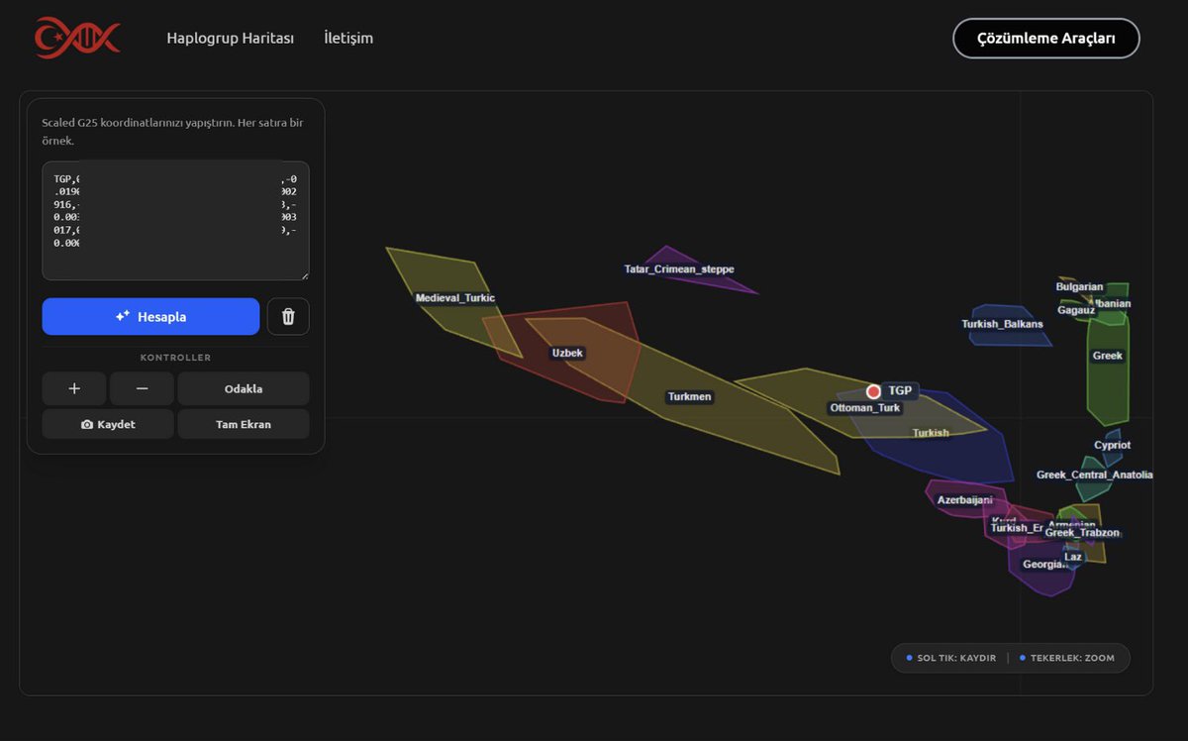The image size is (1188, 741).
Task: Click the Turkmen label
Action: pos(689,397)
